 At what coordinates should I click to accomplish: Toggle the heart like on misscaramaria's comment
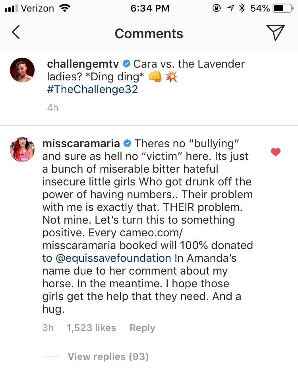click(275, 152)
